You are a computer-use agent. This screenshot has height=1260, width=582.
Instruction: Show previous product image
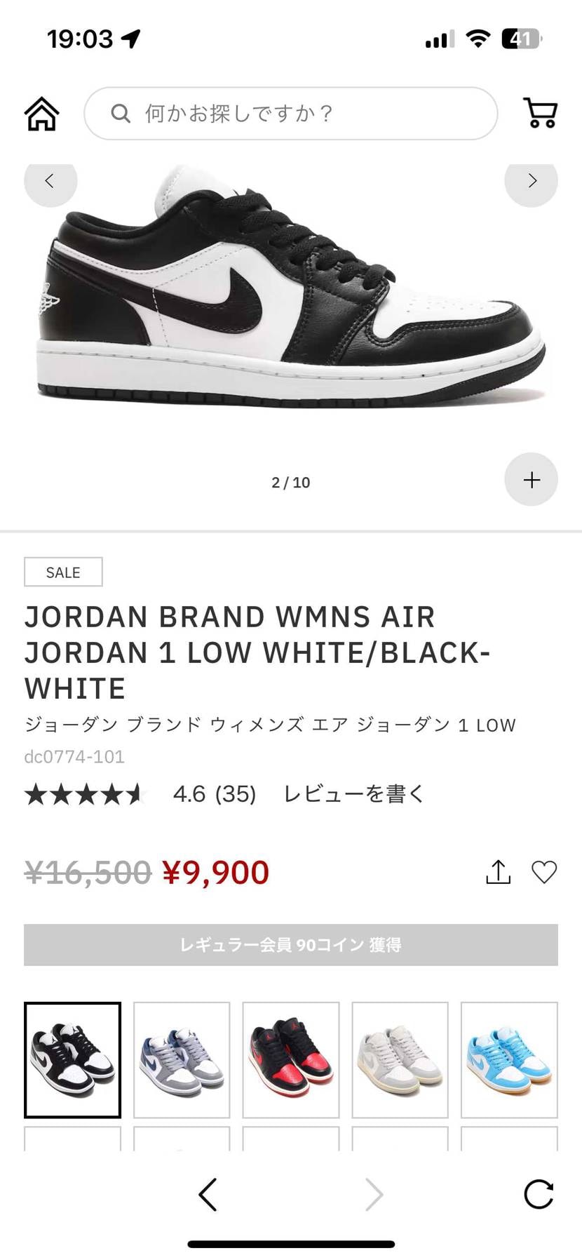click(x=50, y=181)
